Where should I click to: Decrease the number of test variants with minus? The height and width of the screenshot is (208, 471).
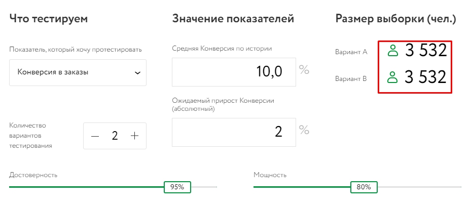95,136
